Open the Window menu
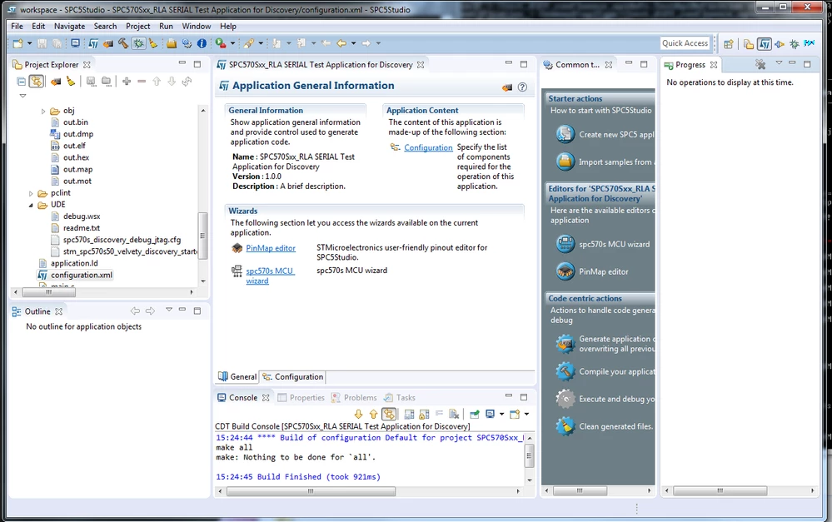The width and height of the screenshot is (832, 522). [197, 26]
